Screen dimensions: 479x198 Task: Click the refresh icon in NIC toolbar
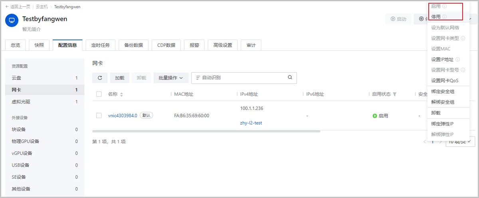(100, 78)
